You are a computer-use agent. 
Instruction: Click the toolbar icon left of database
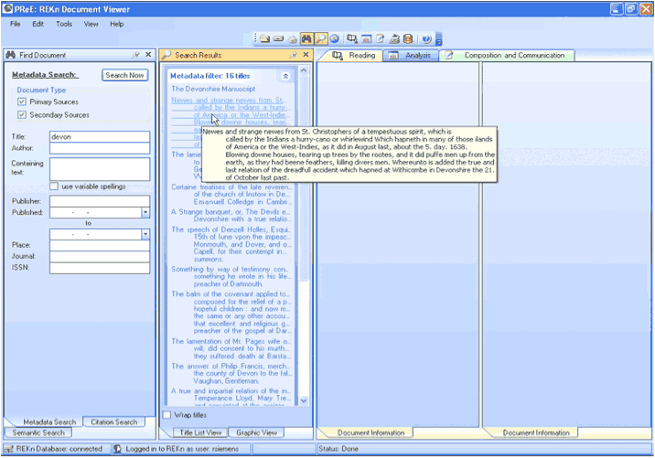[x=394, y=38]
